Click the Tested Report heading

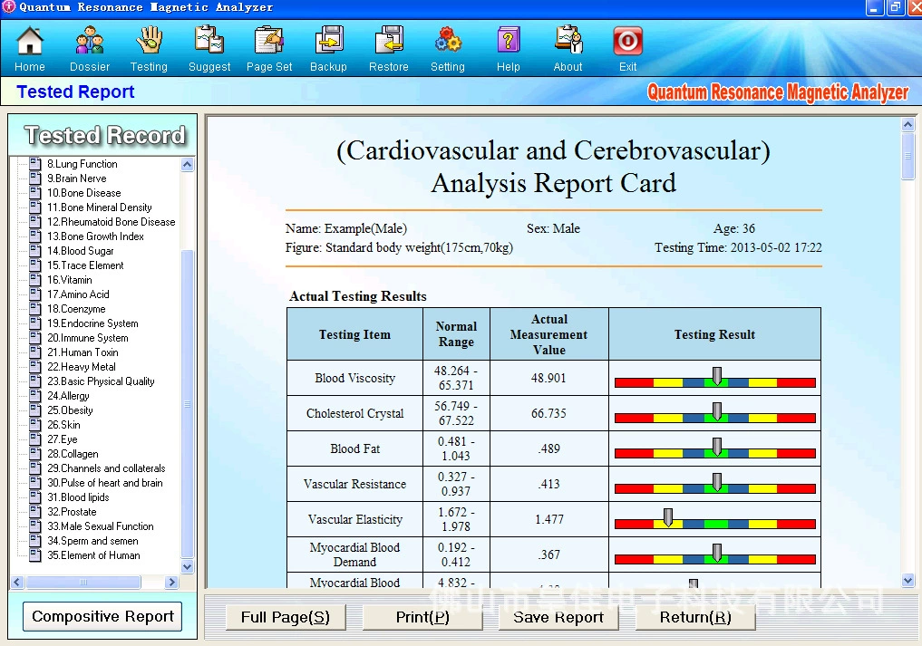tap(75, 92)
